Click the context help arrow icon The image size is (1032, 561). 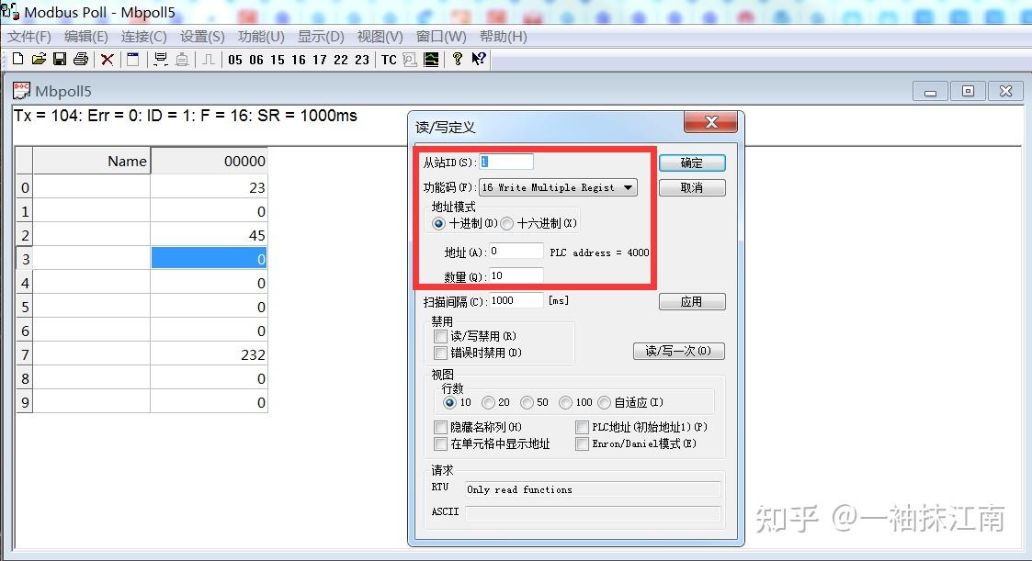pyautogui.click(x=477, y=60)
